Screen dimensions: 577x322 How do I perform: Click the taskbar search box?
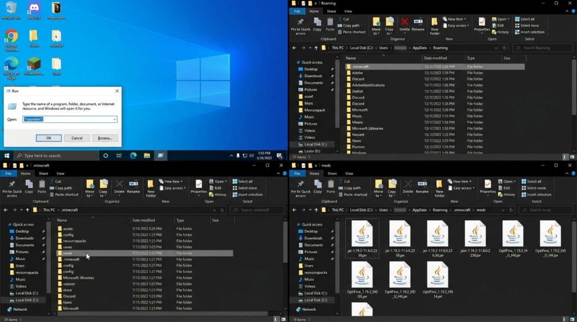[x=57, y=155]
